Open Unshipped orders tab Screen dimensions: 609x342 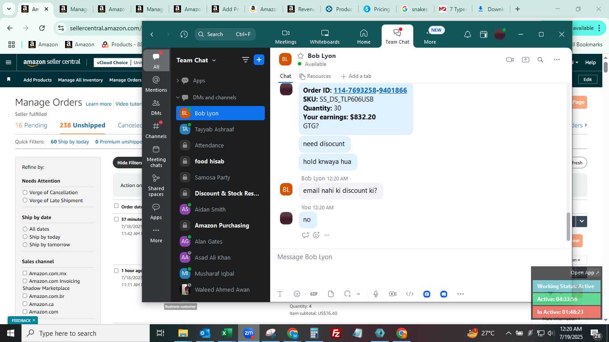point(82,125)
